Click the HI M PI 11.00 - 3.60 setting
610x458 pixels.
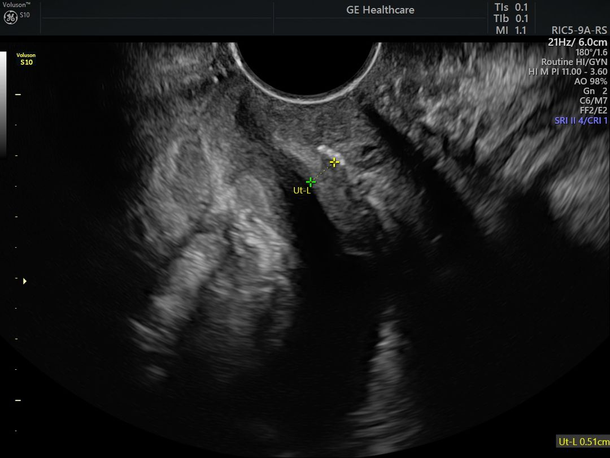tap(568, 72)
